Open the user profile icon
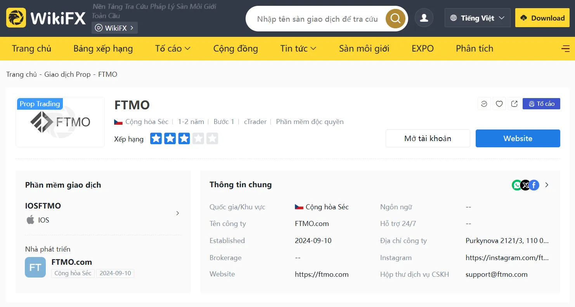Image resolution: width=575 pixels, height=307 pixels. 424,18
